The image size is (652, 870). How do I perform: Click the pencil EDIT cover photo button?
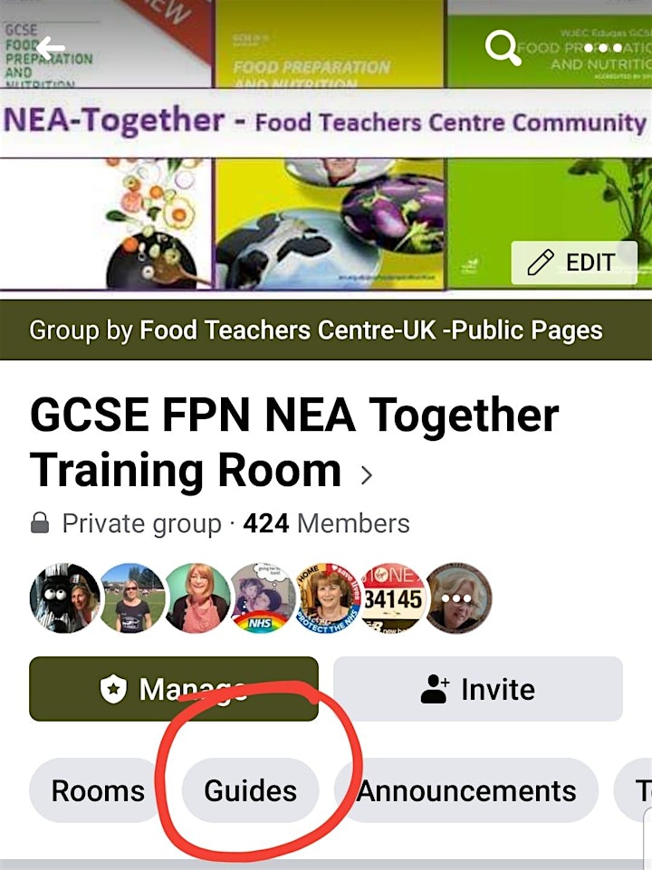pos(574,263)
